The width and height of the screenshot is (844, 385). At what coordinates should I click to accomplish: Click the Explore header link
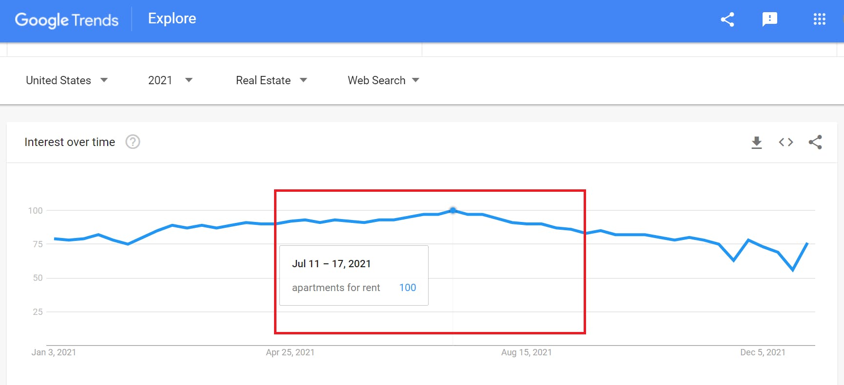(x=172, y=18)
